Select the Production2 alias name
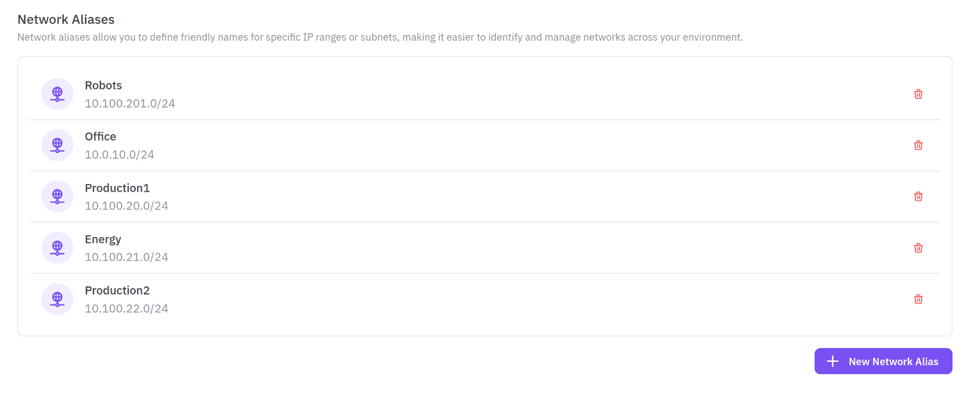 117,290
